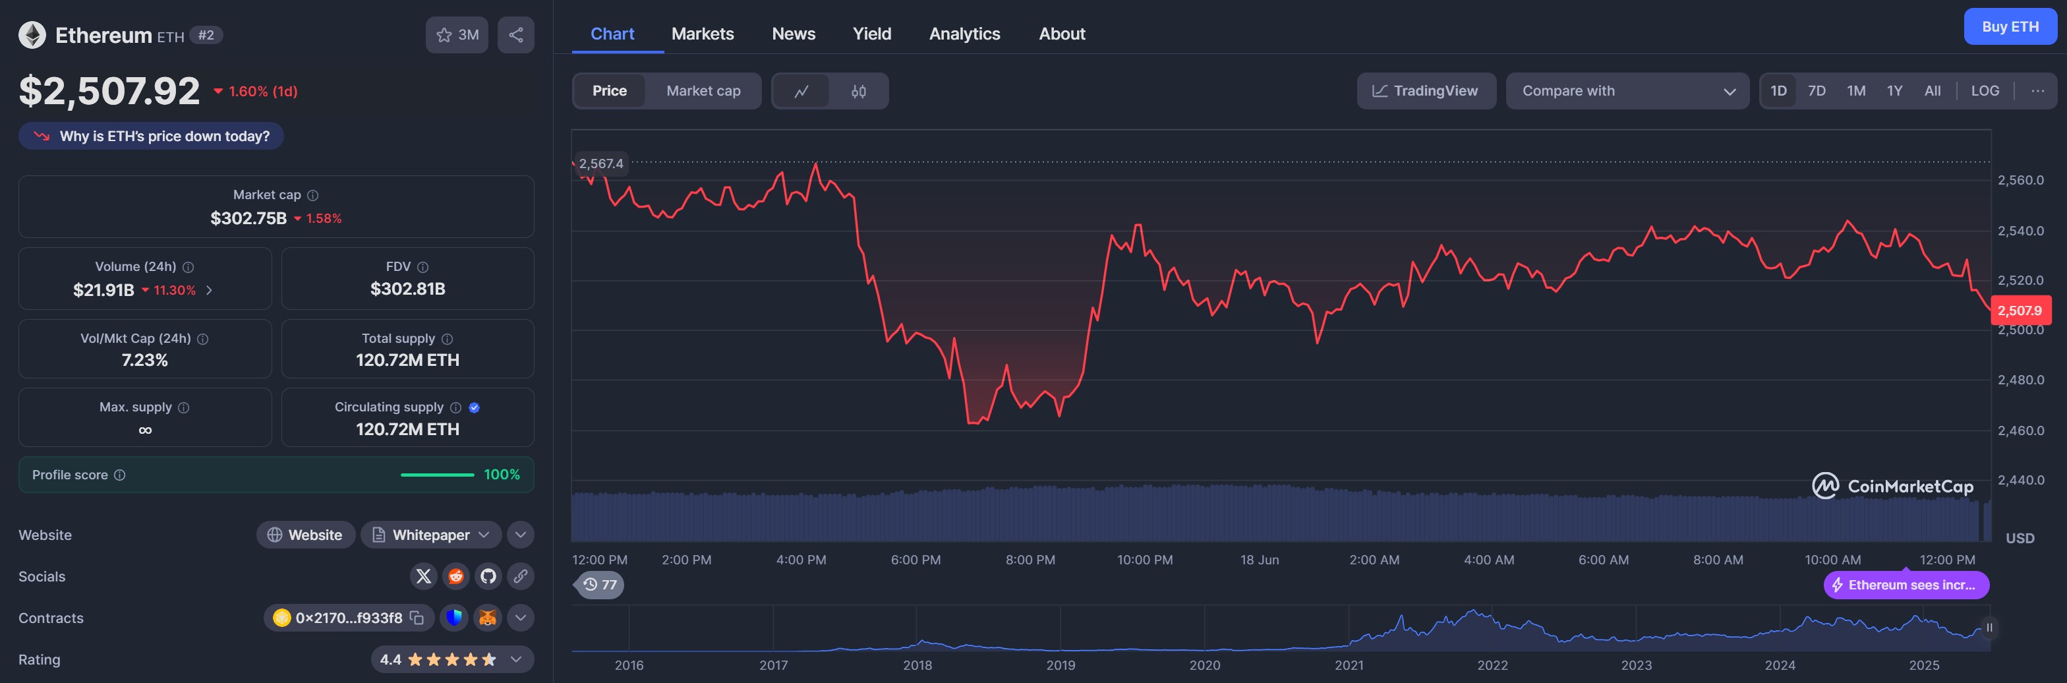Open volume (24h) details chevron arrow
The height and width of the screenshot is (683, 2067).
coord(210,291)
